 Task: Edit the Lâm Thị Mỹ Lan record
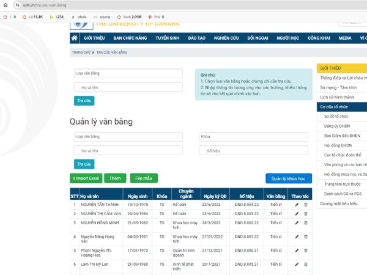297,264
